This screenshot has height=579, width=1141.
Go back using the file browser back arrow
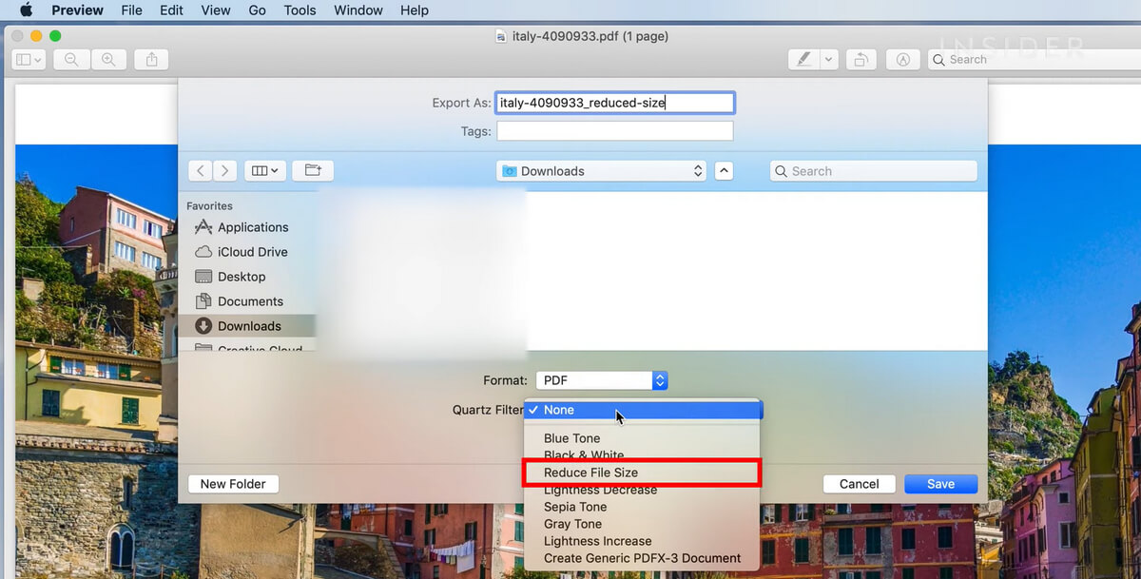coord(201,170)
